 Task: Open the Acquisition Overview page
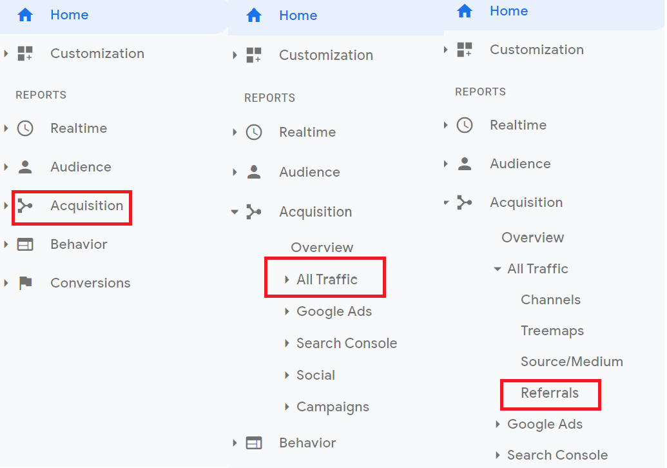tap(532, 237)
